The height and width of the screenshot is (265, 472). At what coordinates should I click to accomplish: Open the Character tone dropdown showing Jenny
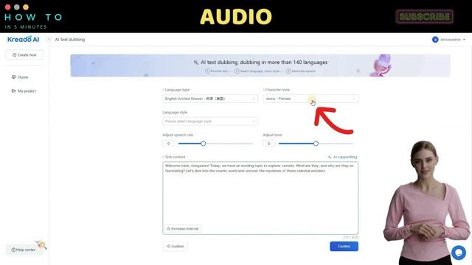coord(310,99)
